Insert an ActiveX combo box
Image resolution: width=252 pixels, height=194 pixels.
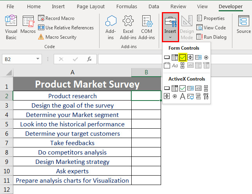[175, 88]
